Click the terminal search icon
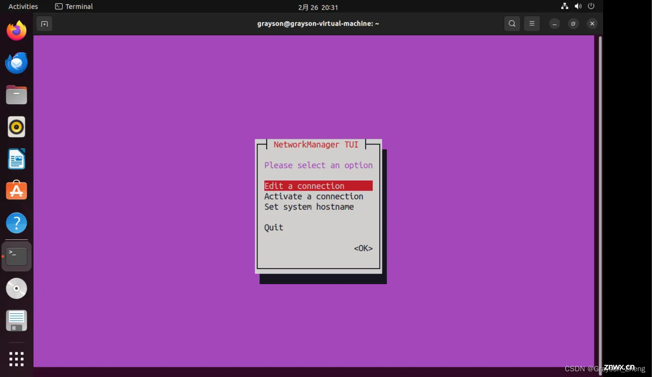The image size is (652, 377). point(512,24)
